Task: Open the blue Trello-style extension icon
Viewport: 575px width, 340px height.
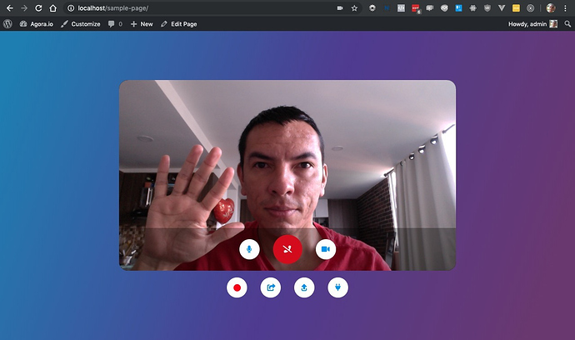Action: click(459, 8)
